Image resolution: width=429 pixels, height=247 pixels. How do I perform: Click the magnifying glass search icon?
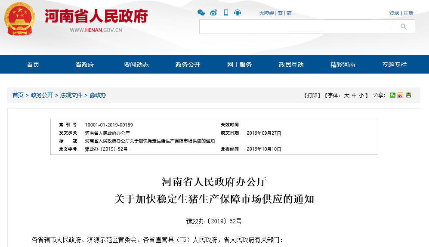pos(403,27)
